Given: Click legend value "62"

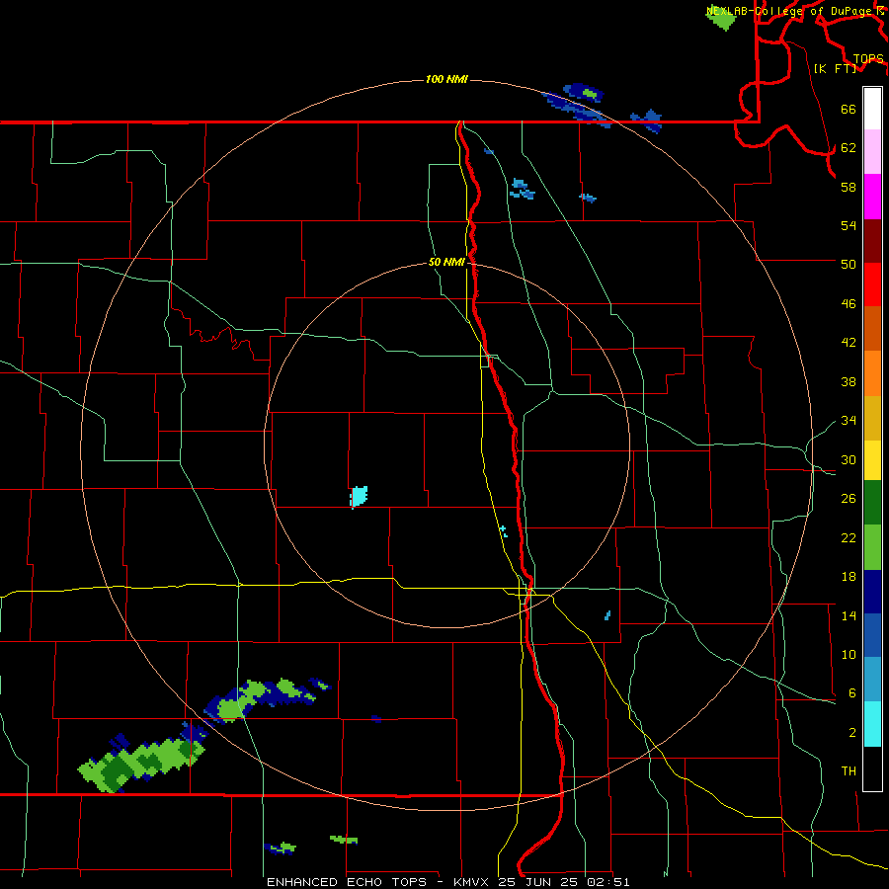Looking at the screenshot, I should (849, 147).
